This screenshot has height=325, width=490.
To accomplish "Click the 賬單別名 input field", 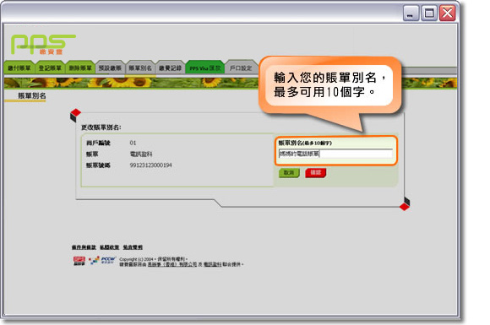I will pyautogui.click(x=335, y=154).
